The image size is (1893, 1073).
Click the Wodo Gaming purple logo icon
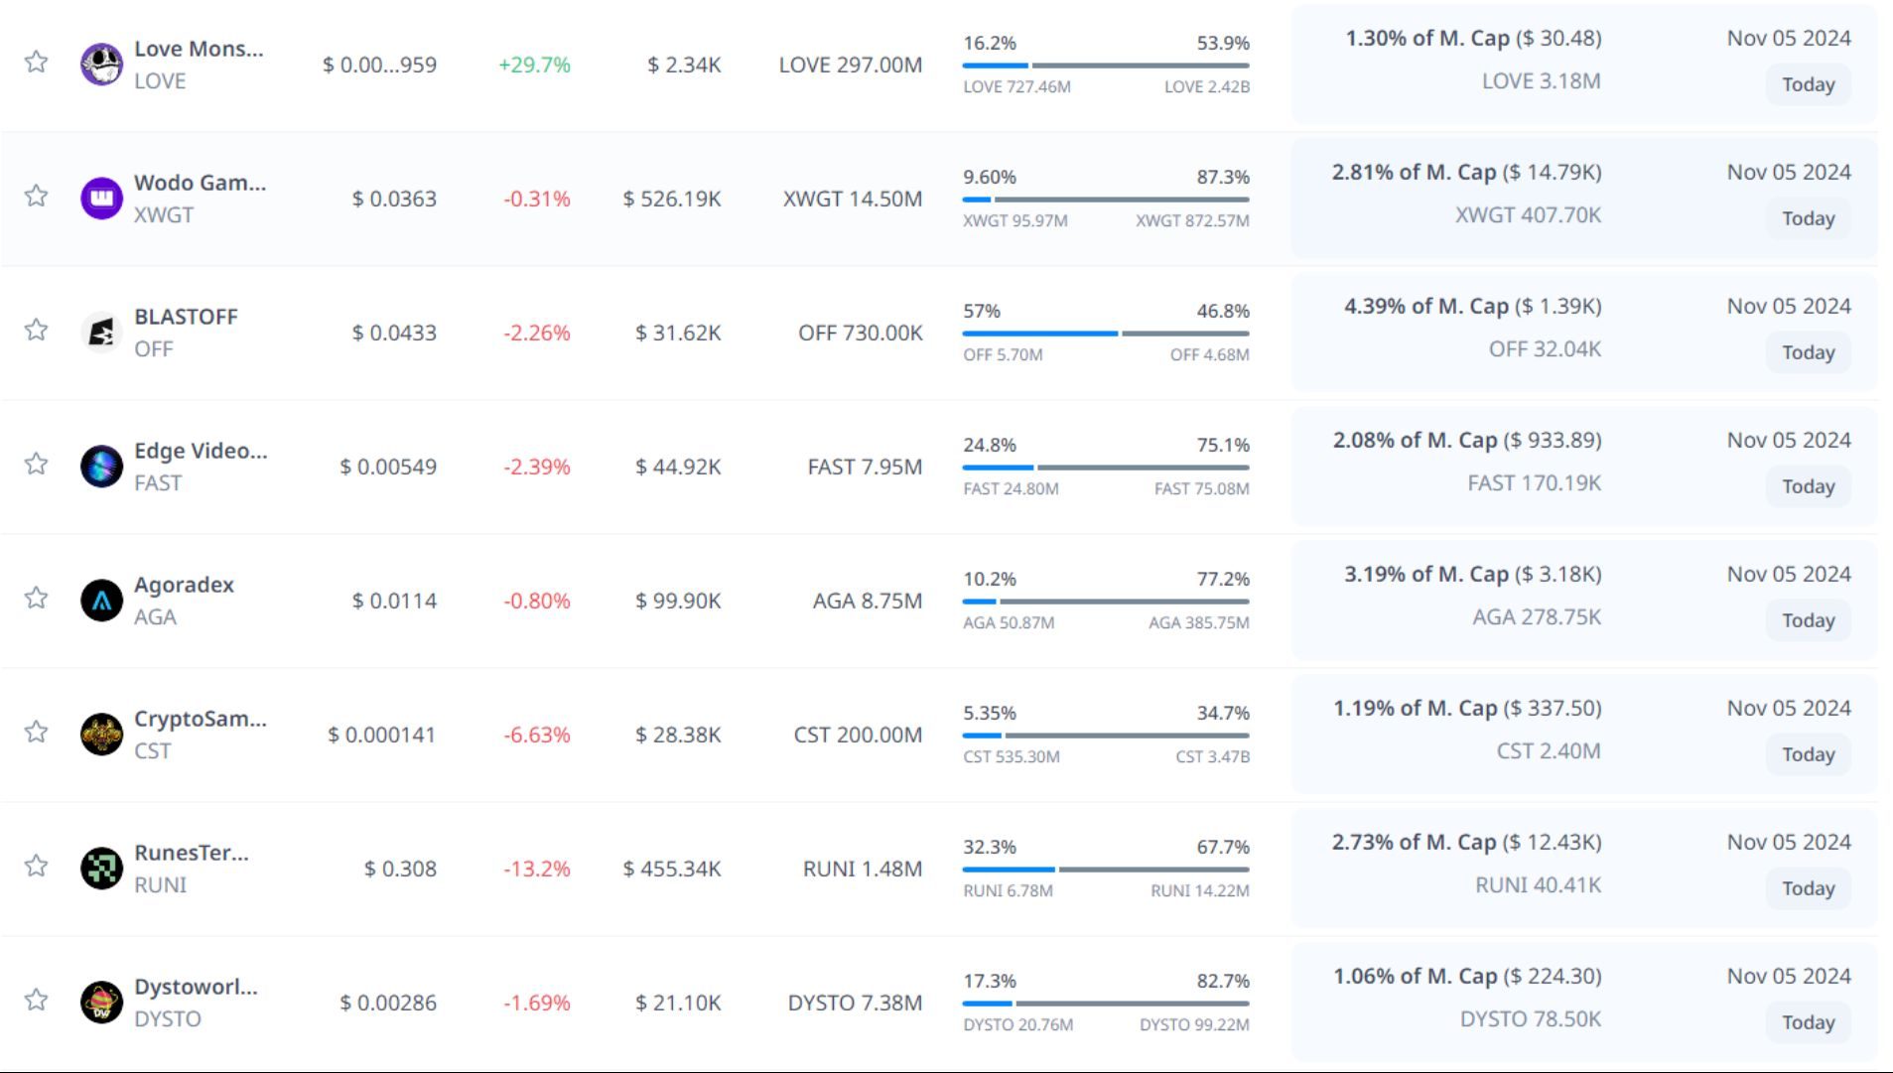click(x=101, y=199)
